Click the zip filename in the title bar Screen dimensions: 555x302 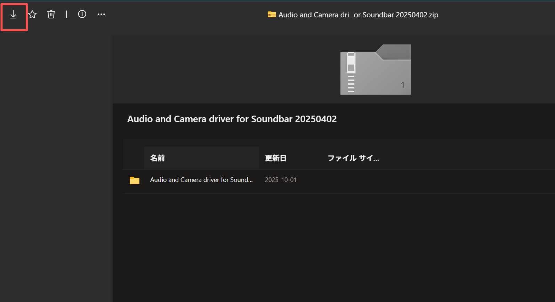pos(358,15)
